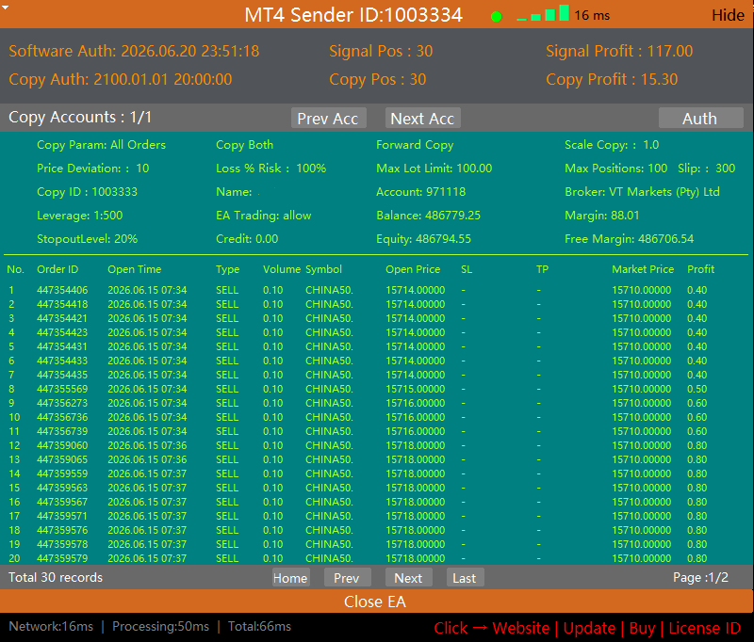The height and width of the screenshot is (642, 754).
Task: Open the Auth button
Action: coord(700,118)
